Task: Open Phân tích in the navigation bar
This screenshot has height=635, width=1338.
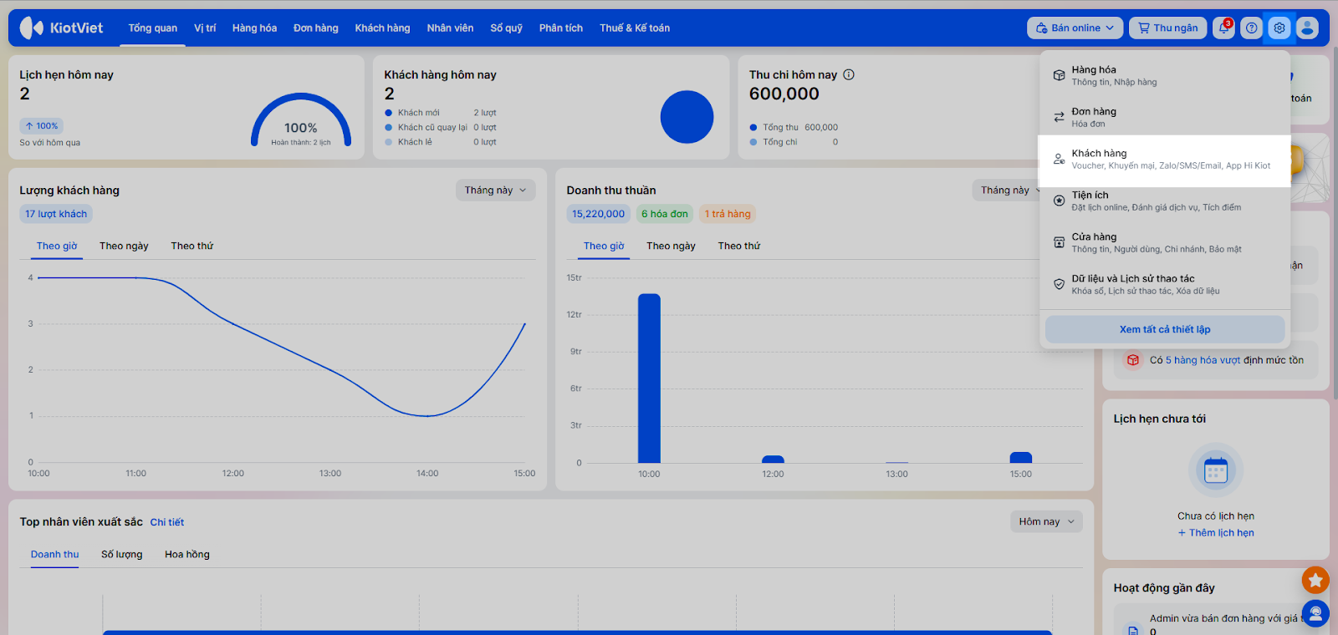Action: [x=561, y=28]
